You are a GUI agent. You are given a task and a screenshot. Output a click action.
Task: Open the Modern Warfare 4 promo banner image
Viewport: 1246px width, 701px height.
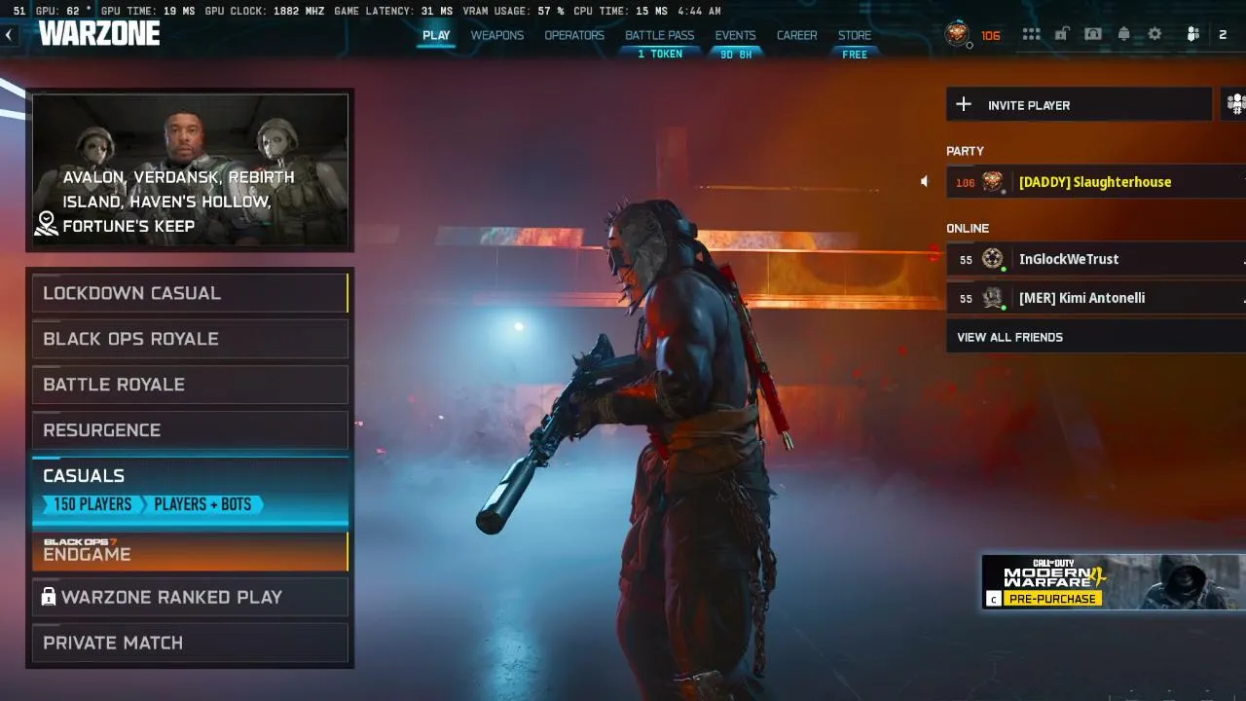[x=1114, y=581]
